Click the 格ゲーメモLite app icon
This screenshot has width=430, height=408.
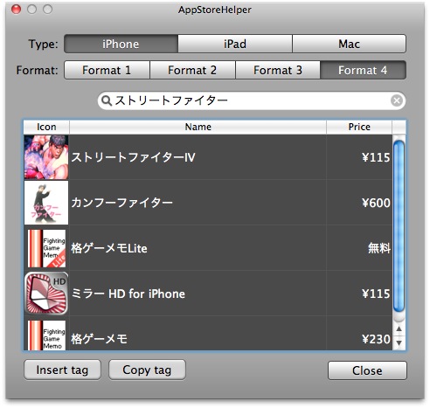46,248
